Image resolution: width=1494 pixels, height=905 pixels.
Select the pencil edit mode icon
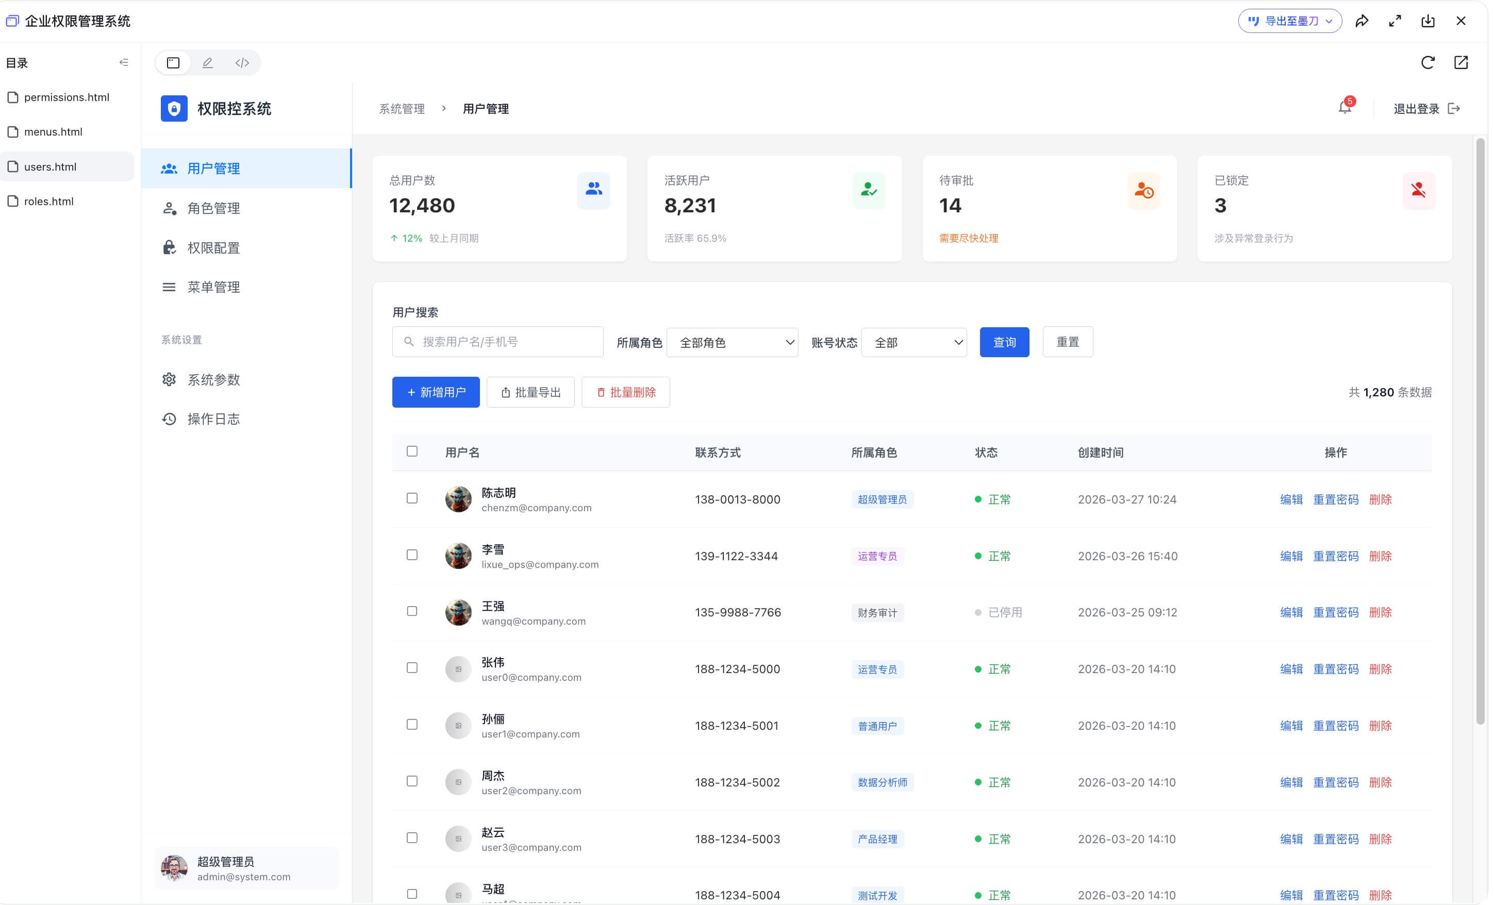click(x=207, y=62)
